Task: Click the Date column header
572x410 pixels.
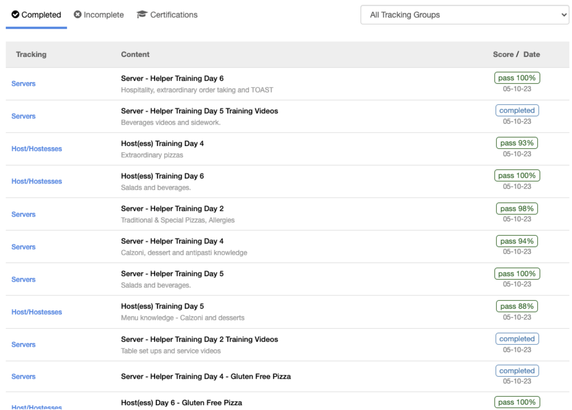Action: 531,54
